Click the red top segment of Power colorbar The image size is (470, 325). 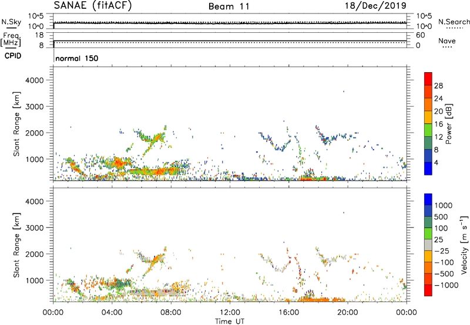point(428,79)
